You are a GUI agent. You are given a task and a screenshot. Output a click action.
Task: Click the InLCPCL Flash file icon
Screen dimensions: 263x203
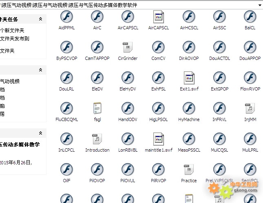click(66, 139)
